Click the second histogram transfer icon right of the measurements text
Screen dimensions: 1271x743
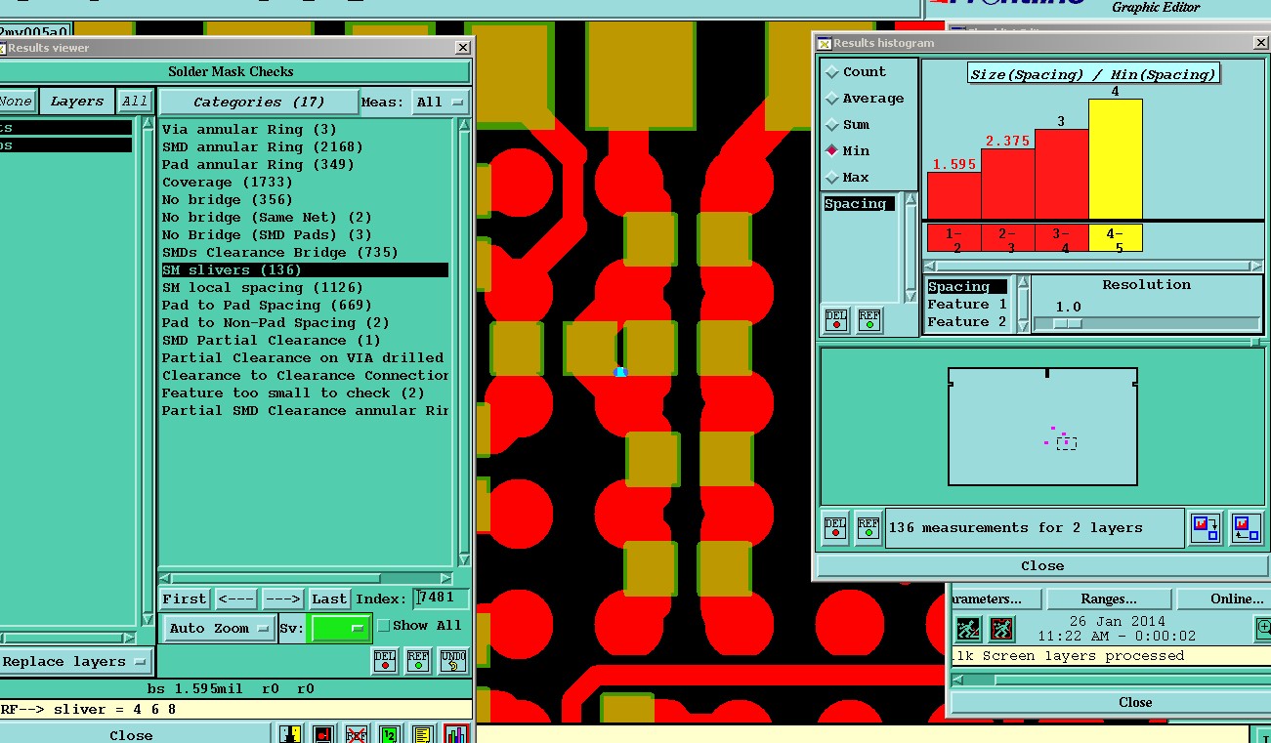[x=1246, y=527]
